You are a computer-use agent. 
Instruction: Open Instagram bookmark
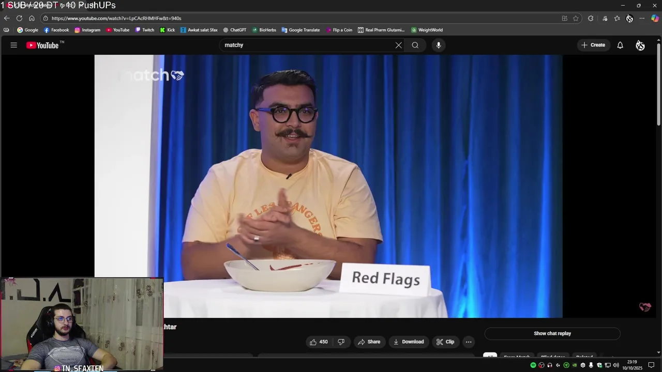[x=87, y=30]
